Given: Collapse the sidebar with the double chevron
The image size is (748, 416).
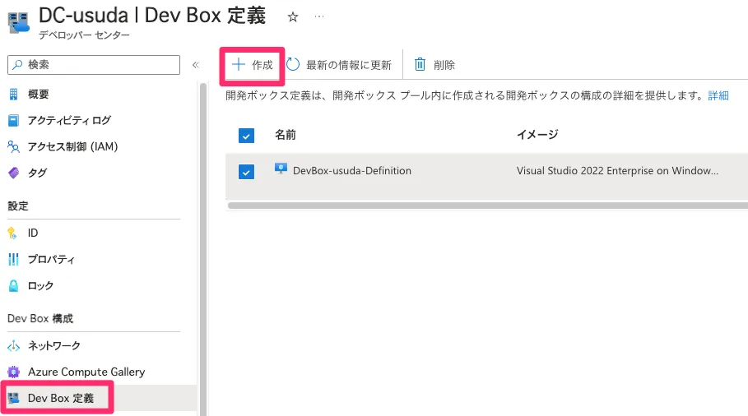Looking at the screenshot, I should (196, 65).
